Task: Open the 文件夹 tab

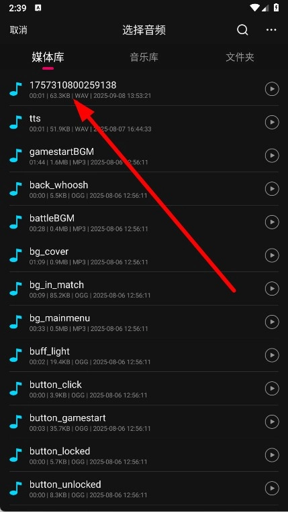Action: [240, 57]
